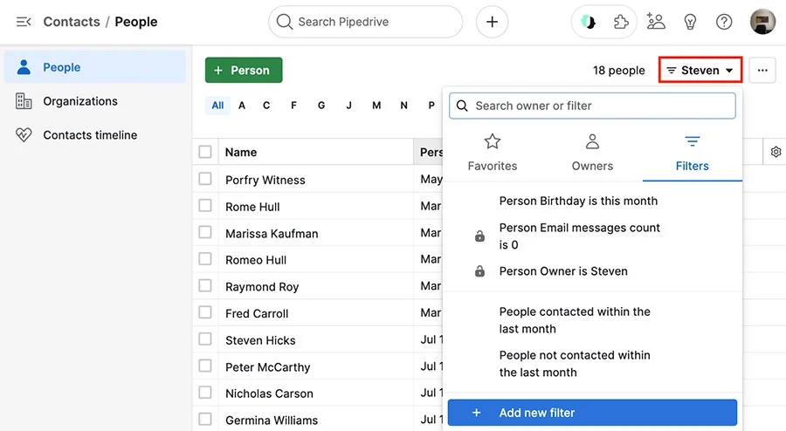Viewport: 786px width, 431px height.
Task: Click the 18 people count text
Action: click(618, 71)
